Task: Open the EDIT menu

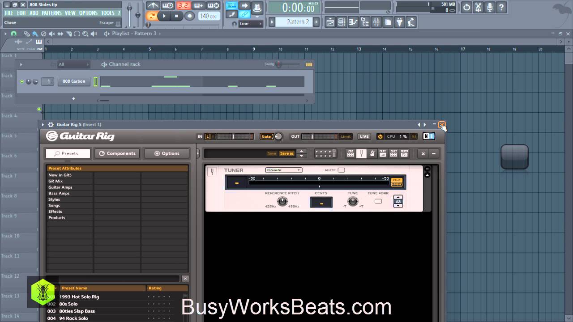Action: tap(21, 13)
